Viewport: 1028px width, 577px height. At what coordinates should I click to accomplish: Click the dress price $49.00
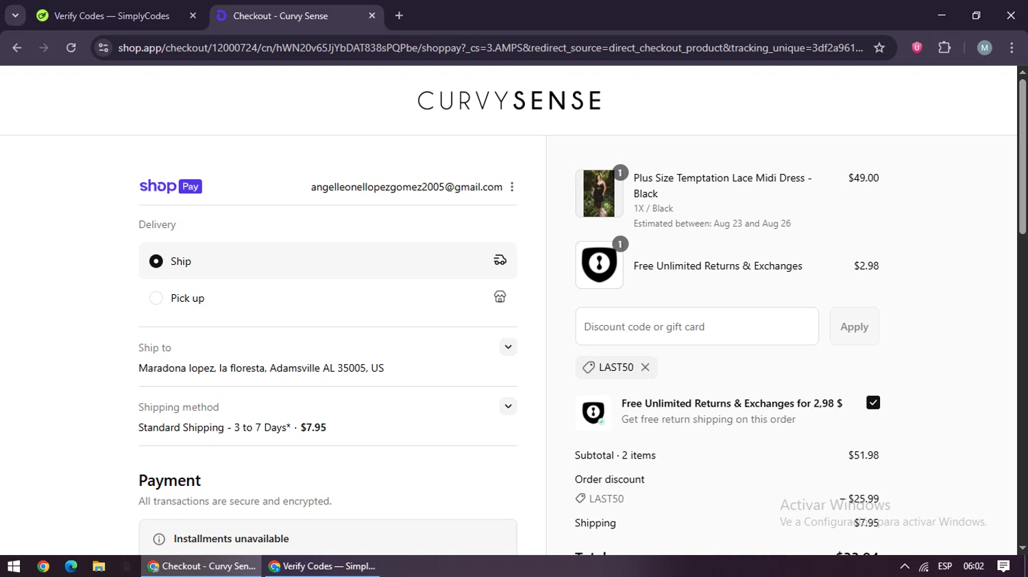863,178
